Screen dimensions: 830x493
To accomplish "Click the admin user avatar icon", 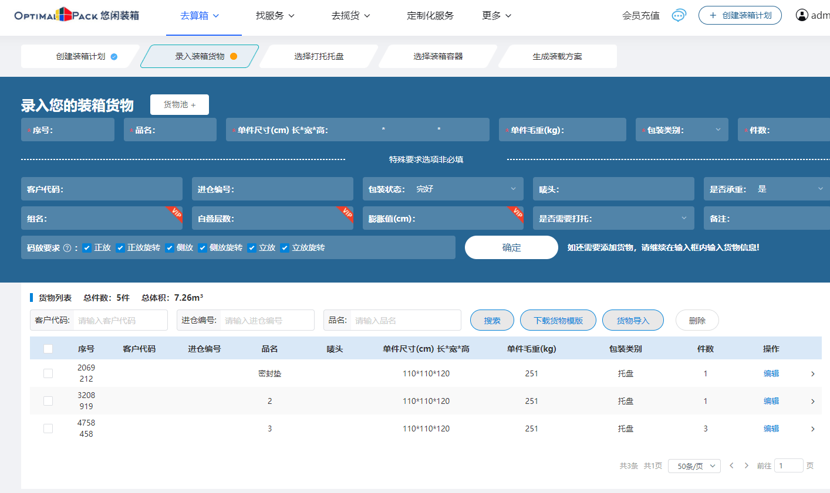I will [802, 15].
